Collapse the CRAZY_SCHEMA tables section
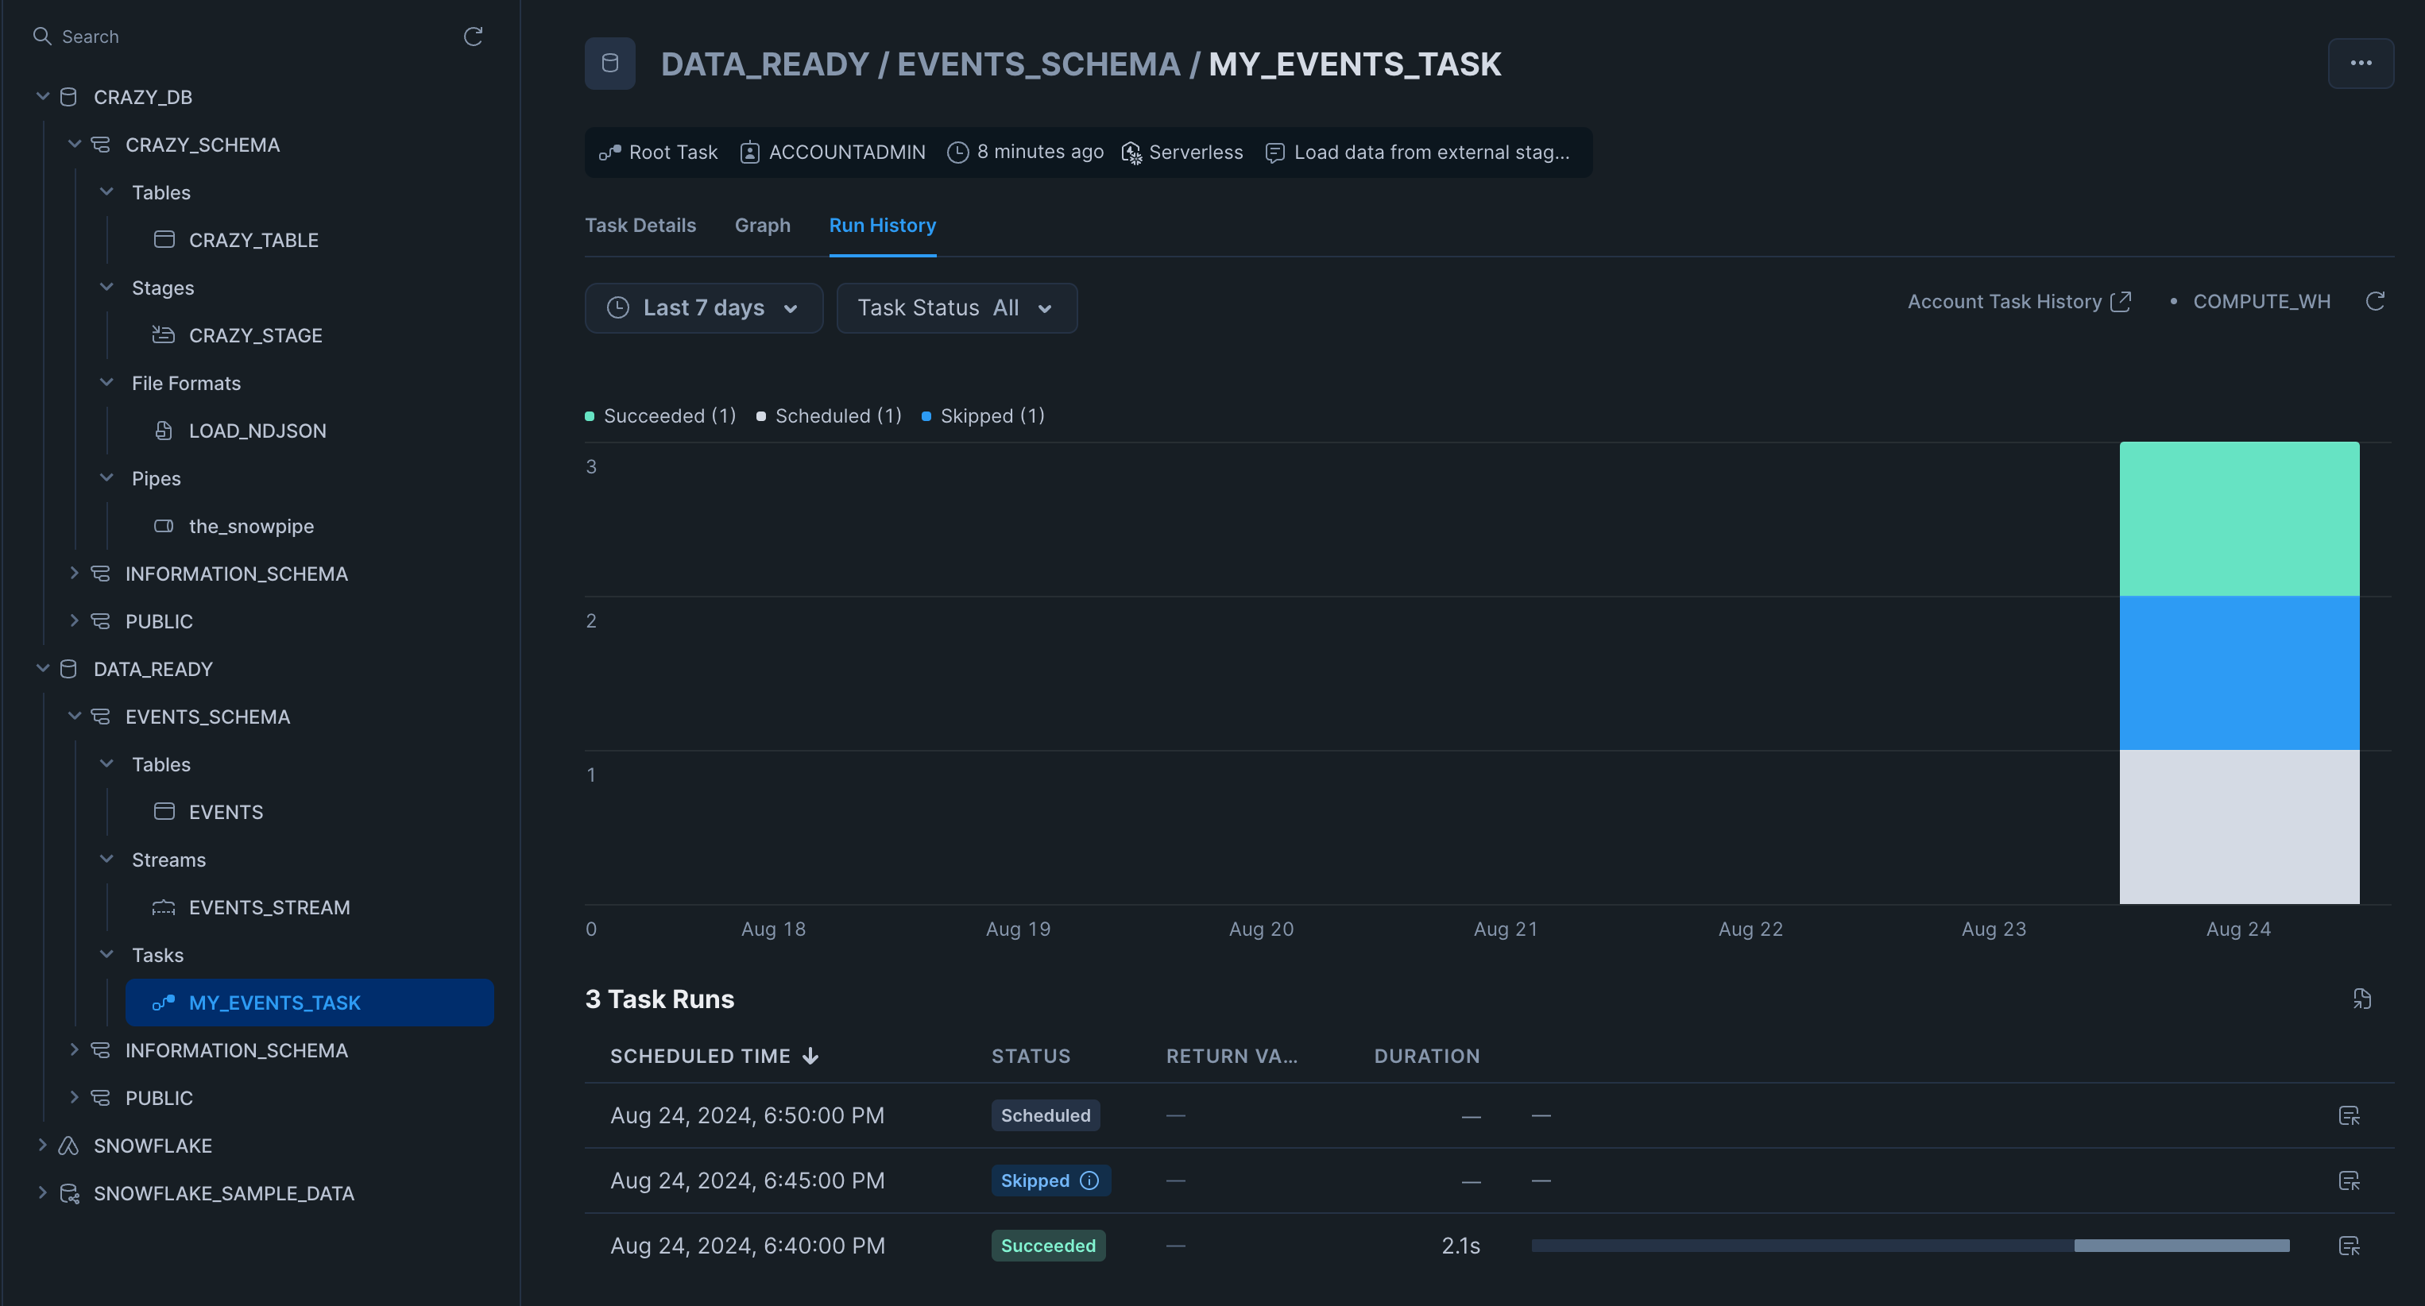Image resolution: width=2425 pixels, height=1306 pixels. pos(105,191)
